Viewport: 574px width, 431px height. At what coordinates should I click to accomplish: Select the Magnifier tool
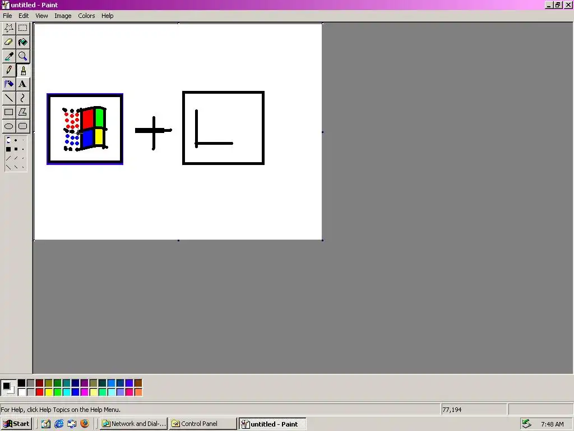click(22, 56)
